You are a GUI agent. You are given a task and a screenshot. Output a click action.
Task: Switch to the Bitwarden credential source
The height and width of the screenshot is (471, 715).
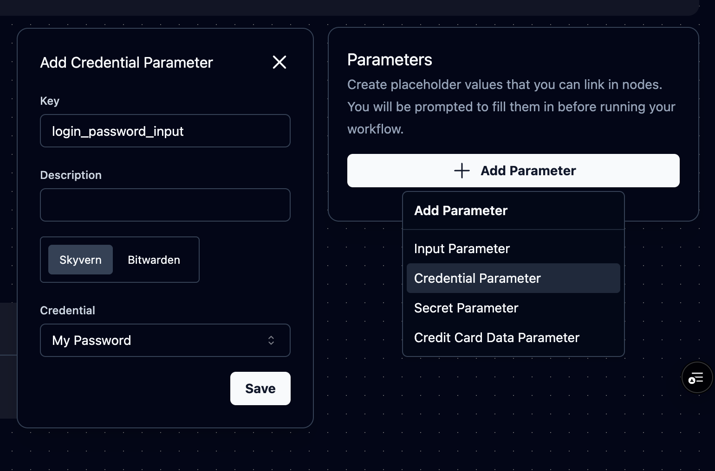[x=154, y=260]
